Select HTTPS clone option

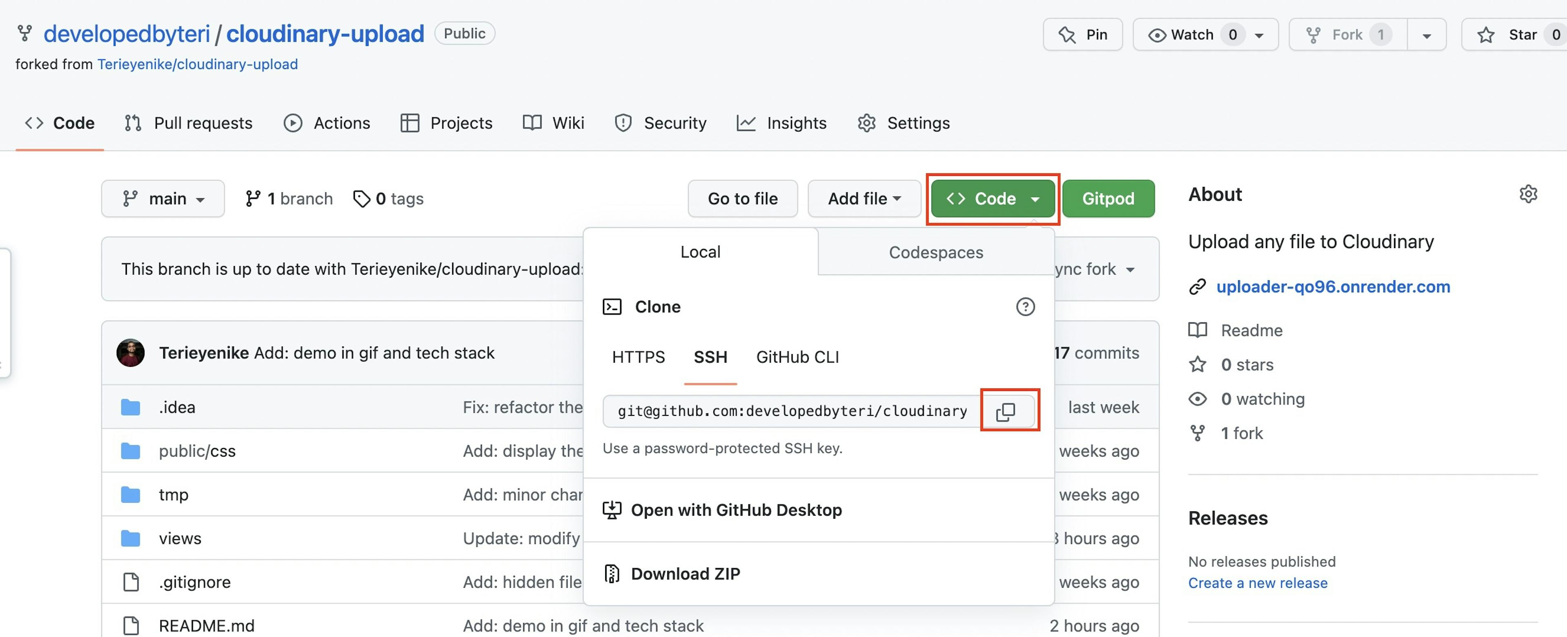tap(638, 357)
